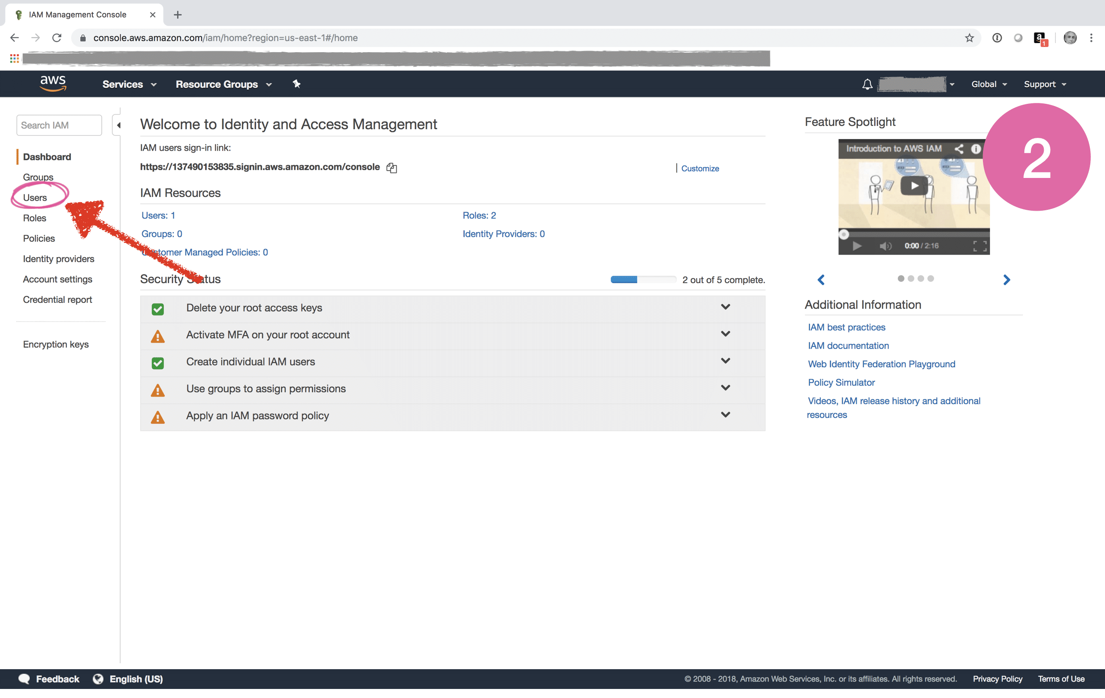Click the Roles: 2 resource link
Screen dimensions: 1105x698
click(x=479, y=215)
